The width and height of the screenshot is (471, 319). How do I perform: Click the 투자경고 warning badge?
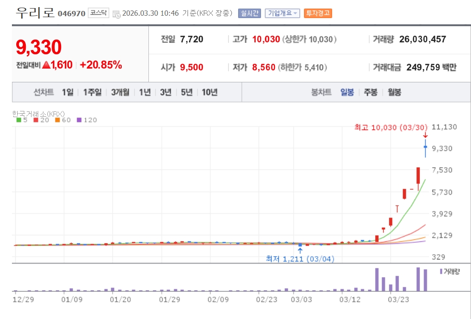point(318,13)
